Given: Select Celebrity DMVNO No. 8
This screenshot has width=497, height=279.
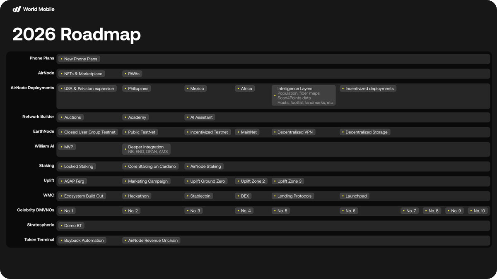Looking at the screenshot, I should [432, 211].
